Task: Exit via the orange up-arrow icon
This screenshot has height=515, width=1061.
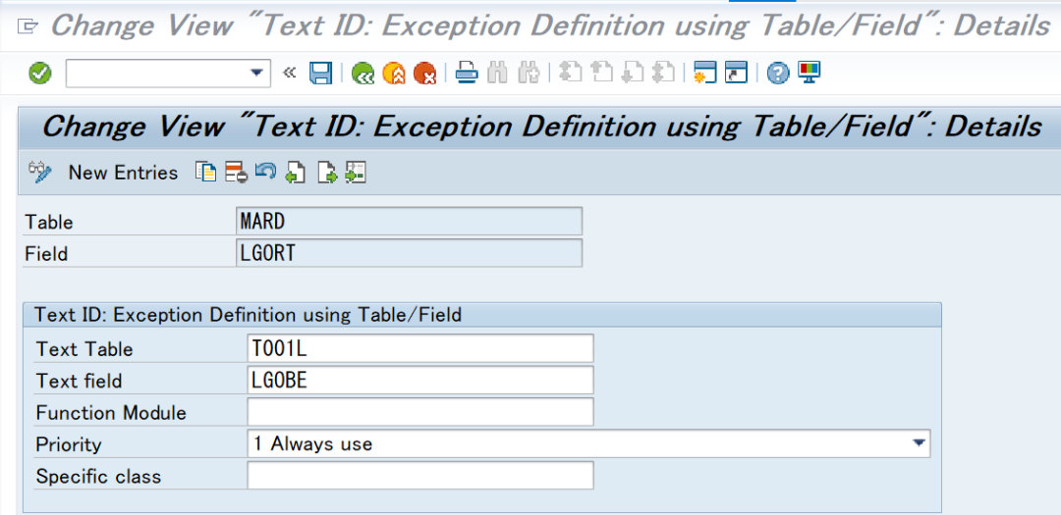Action: 394,73
